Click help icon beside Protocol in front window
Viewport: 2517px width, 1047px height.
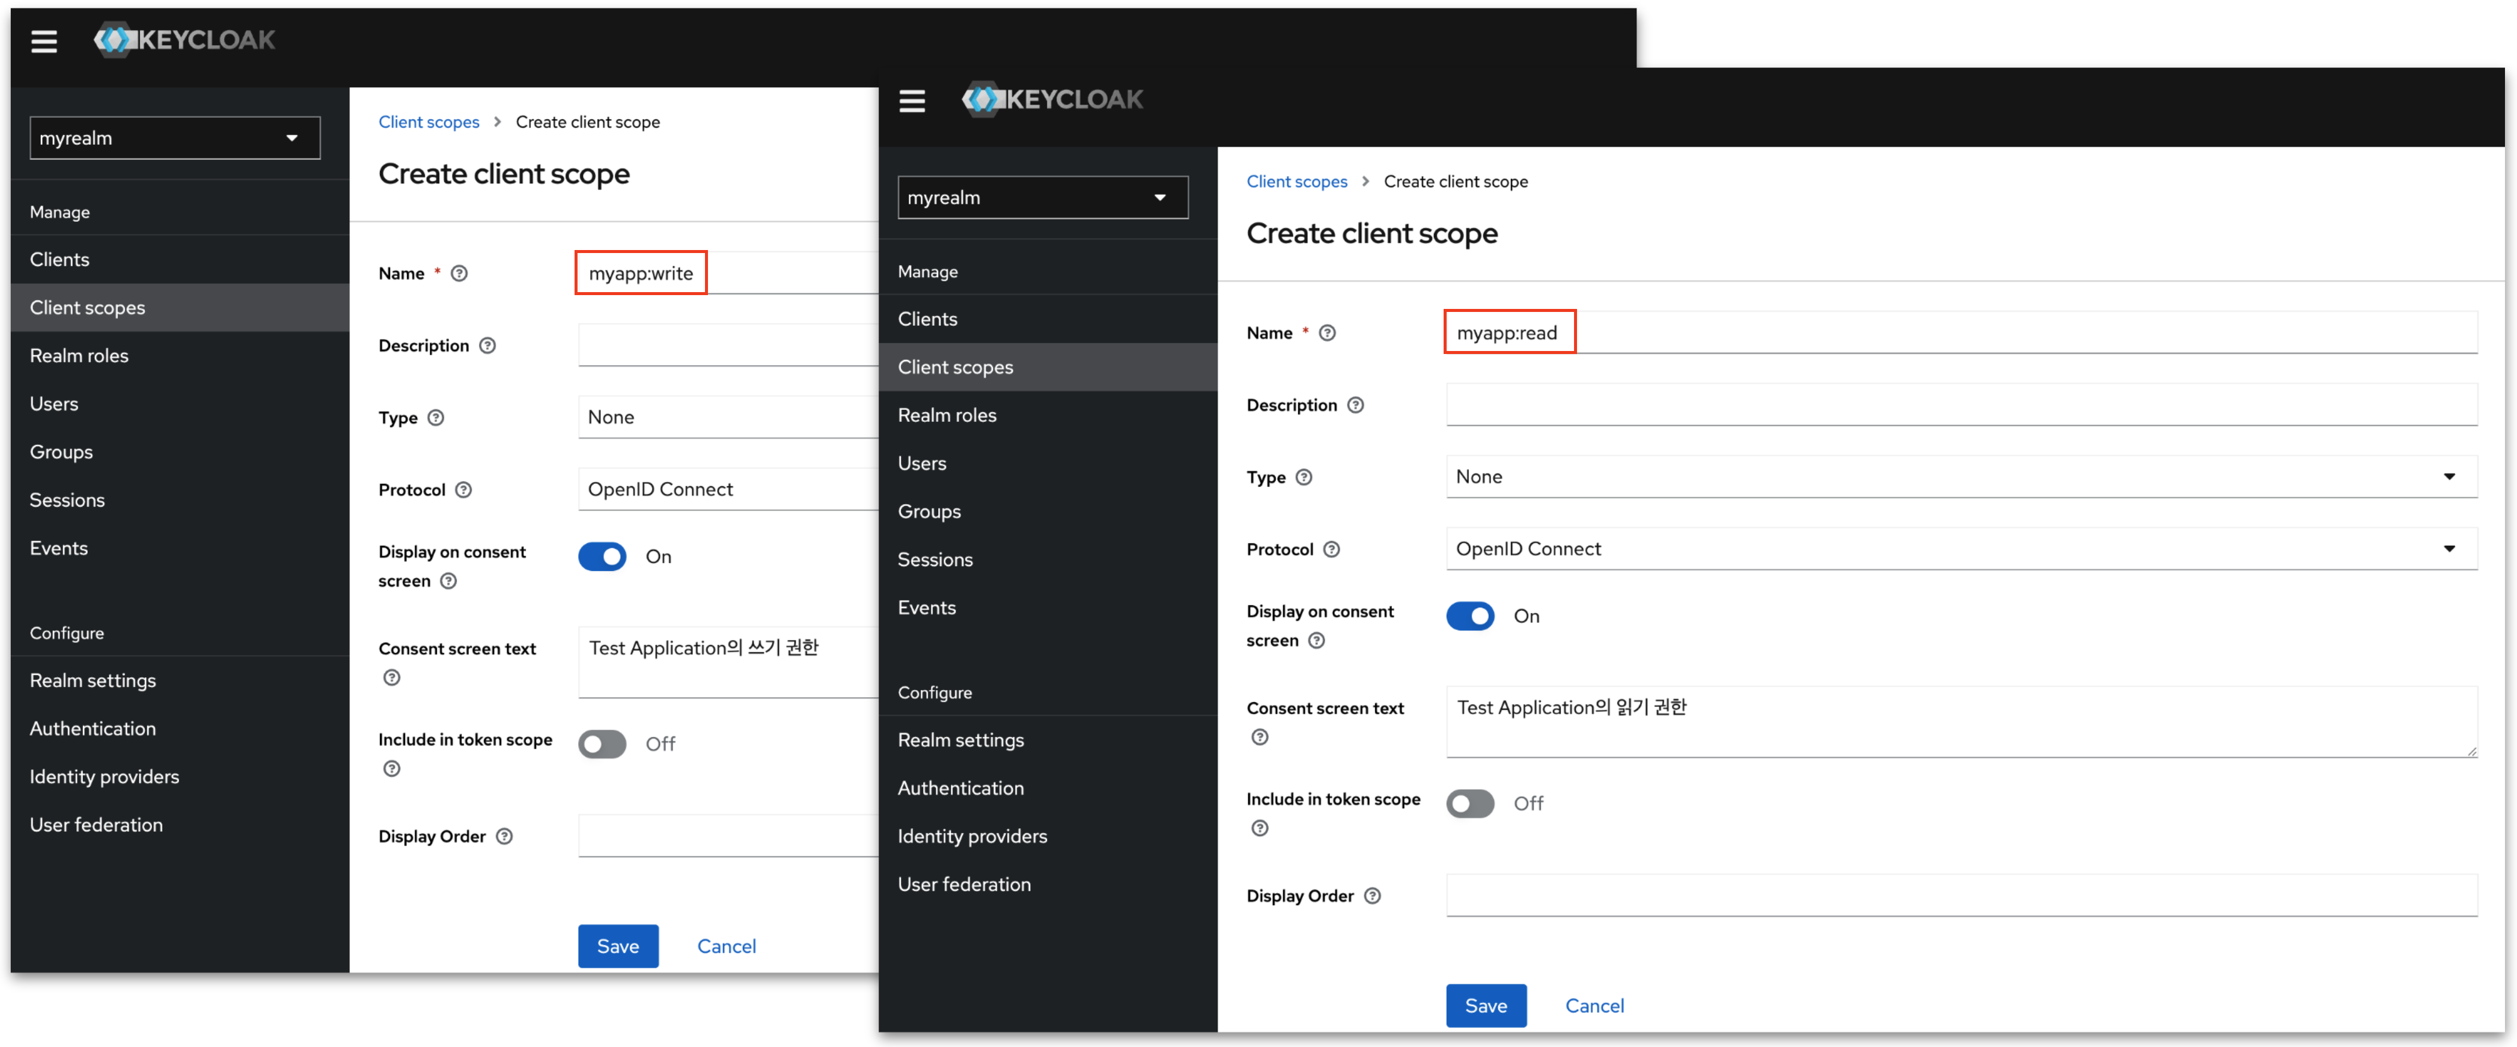(x=1331, y=549)
